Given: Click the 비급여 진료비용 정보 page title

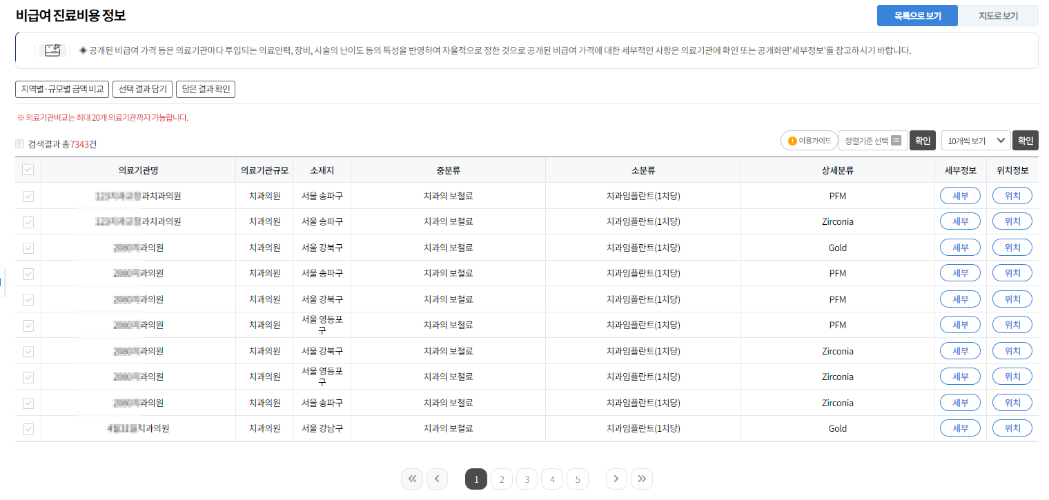Looking at the screenshot, I should [70, 15].
